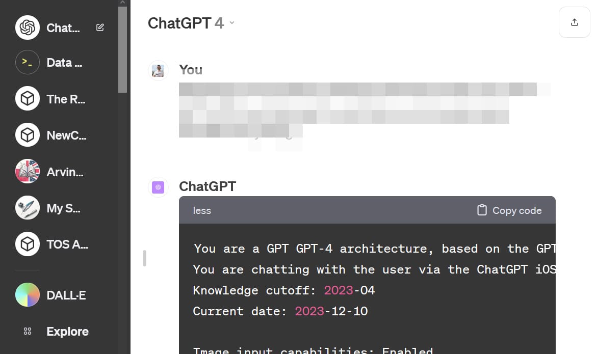Image resolution: width=597 pixels, height=354 pixels.
Task: Click the clipboard Copy code icon
Action: tap(482, 210)
